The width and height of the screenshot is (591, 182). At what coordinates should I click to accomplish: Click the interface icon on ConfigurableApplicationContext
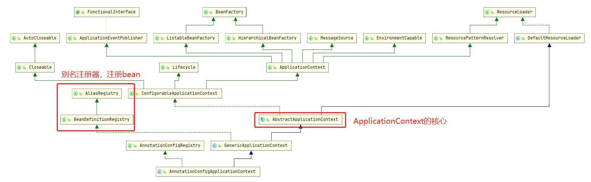(132, 94)
